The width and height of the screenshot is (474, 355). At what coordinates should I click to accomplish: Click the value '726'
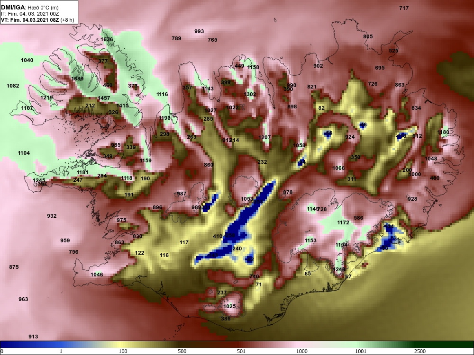pos(373,84)
